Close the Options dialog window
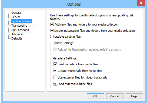The image size is (147, 103). coord(141,3)
